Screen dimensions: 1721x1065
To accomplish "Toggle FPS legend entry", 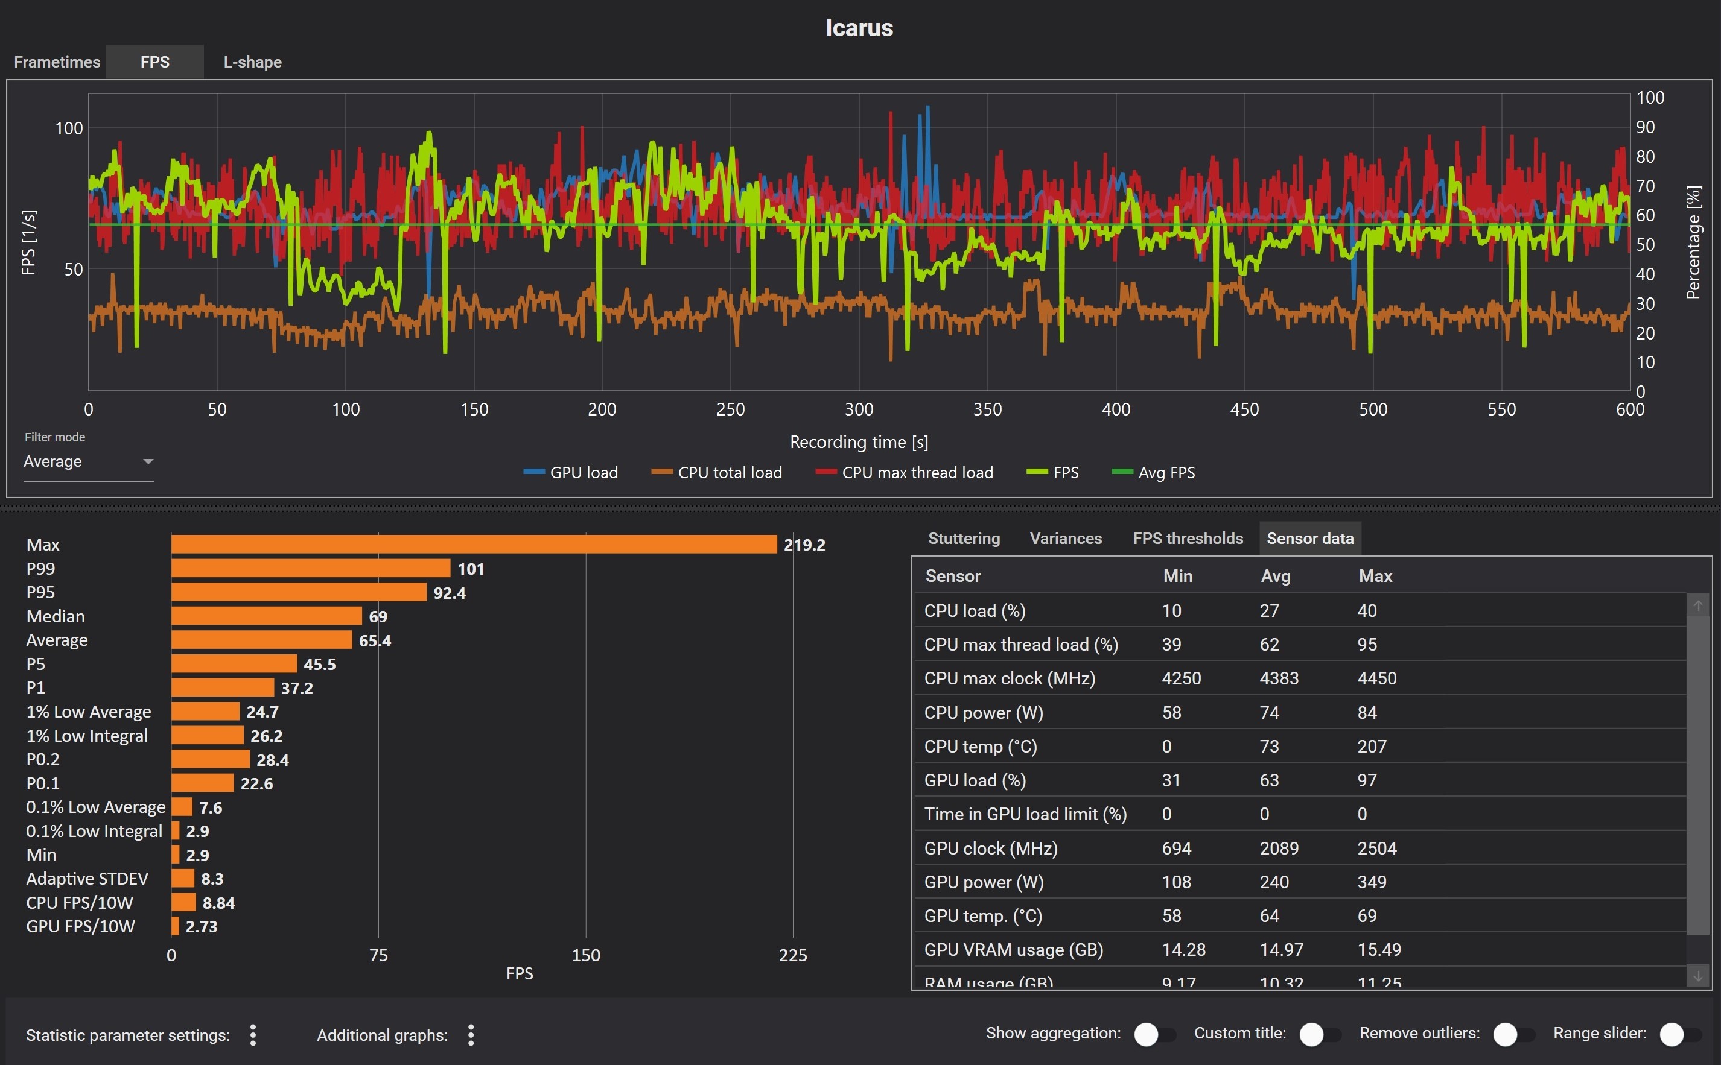I will 1053,473.
